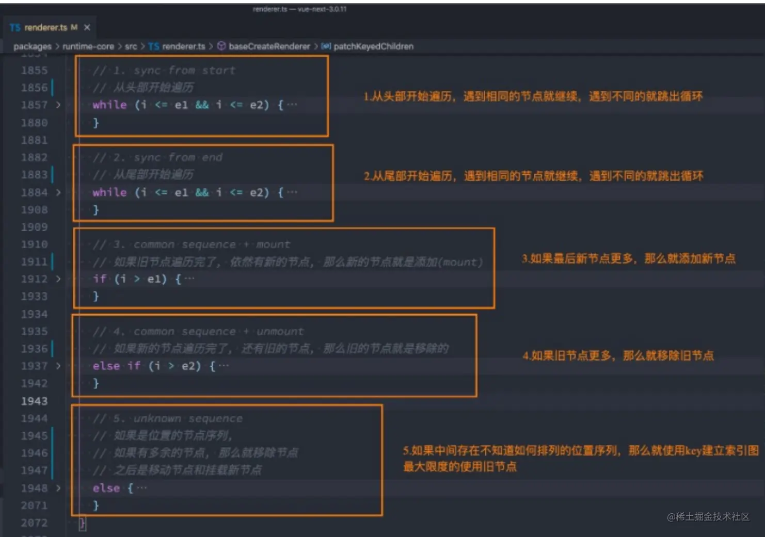
Task: Click the comment '// 4. common sequence + unmount'
Action: point(198,331)
